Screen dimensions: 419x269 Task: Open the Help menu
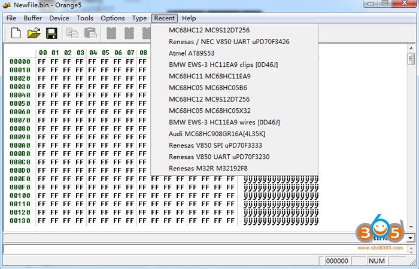point(189,18)
